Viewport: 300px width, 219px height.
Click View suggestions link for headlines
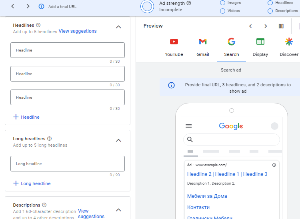[78, 31]
